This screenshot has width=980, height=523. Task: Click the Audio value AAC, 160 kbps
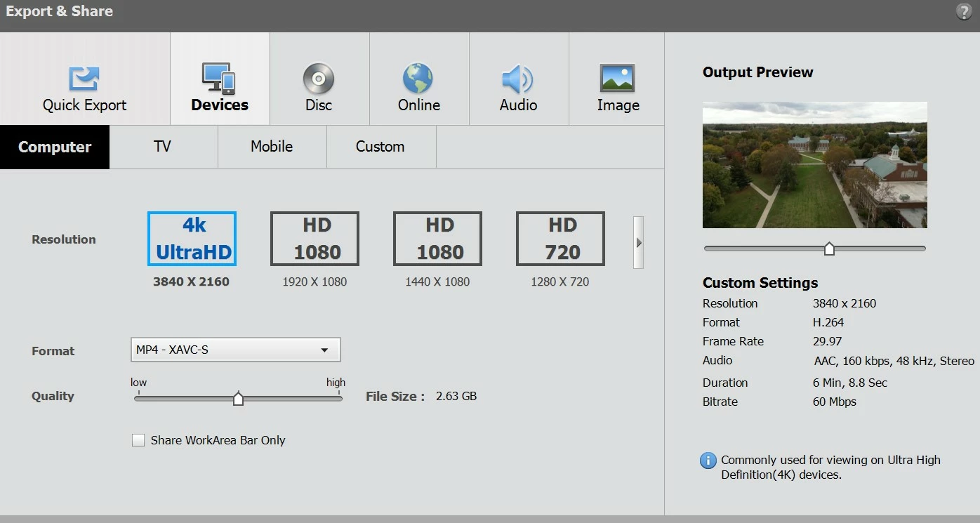click(x=894, y=361)
